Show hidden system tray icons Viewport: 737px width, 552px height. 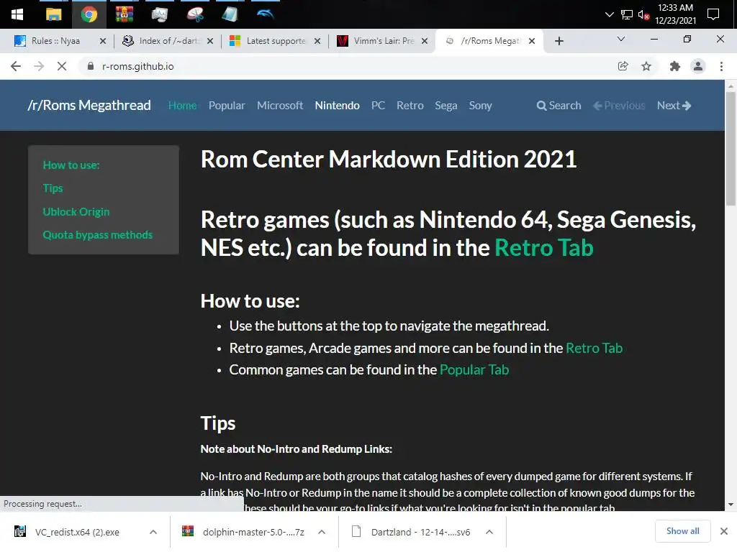[x=609, y=14]
